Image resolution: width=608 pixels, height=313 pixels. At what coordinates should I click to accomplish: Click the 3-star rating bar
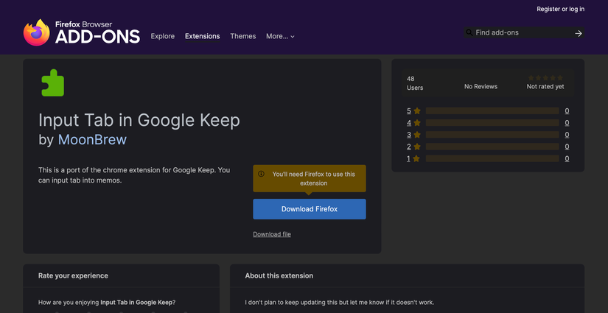pos(492,135)
